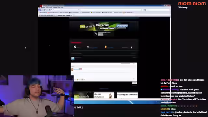The width and height of the screenshot is (208, 117).
Task: Click the orange avatar icon in the profile row
Action: 106,47
